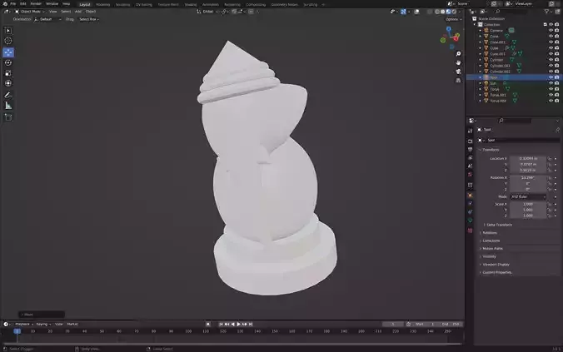
Task: Open the View Layer properties tab
Action: (x=470, y=158)
